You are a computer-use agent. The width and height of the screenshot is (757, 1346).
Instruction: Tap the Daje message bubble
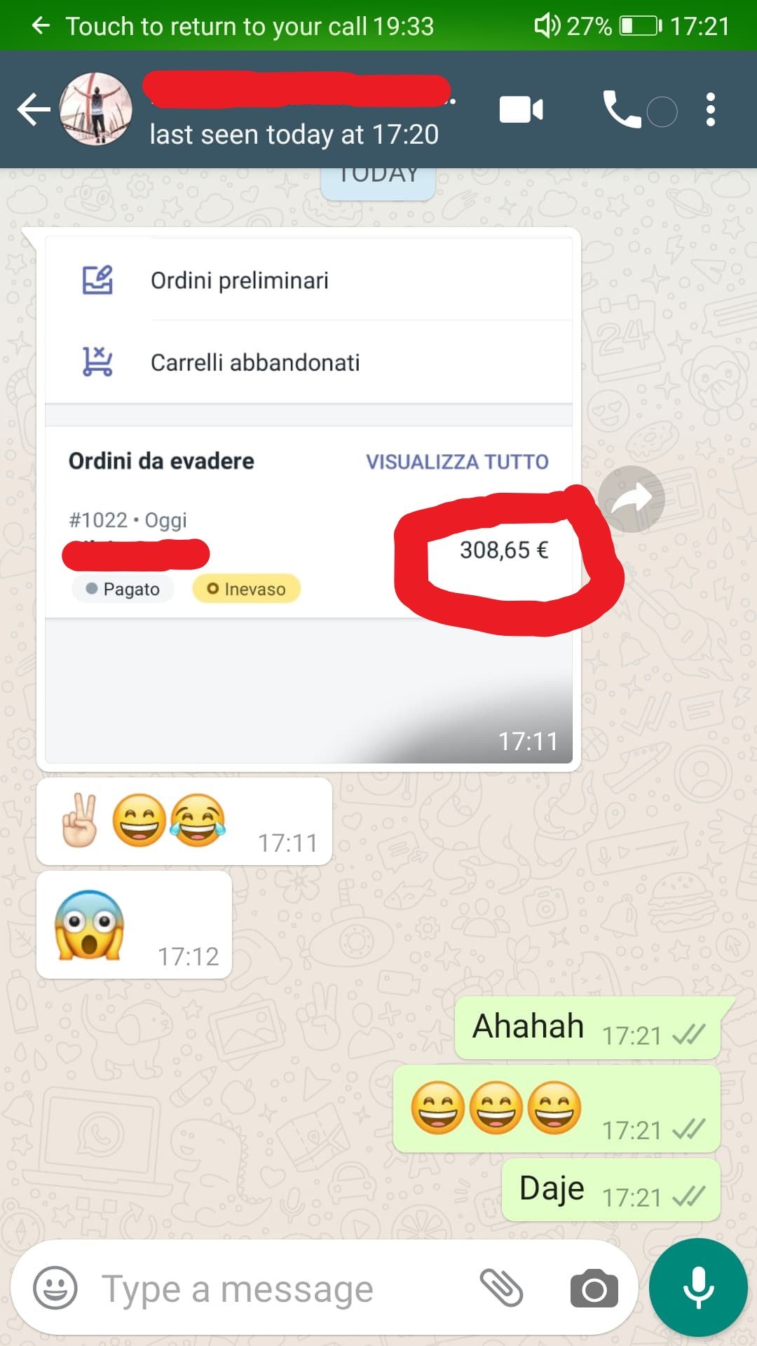[x=611, y=1190]
